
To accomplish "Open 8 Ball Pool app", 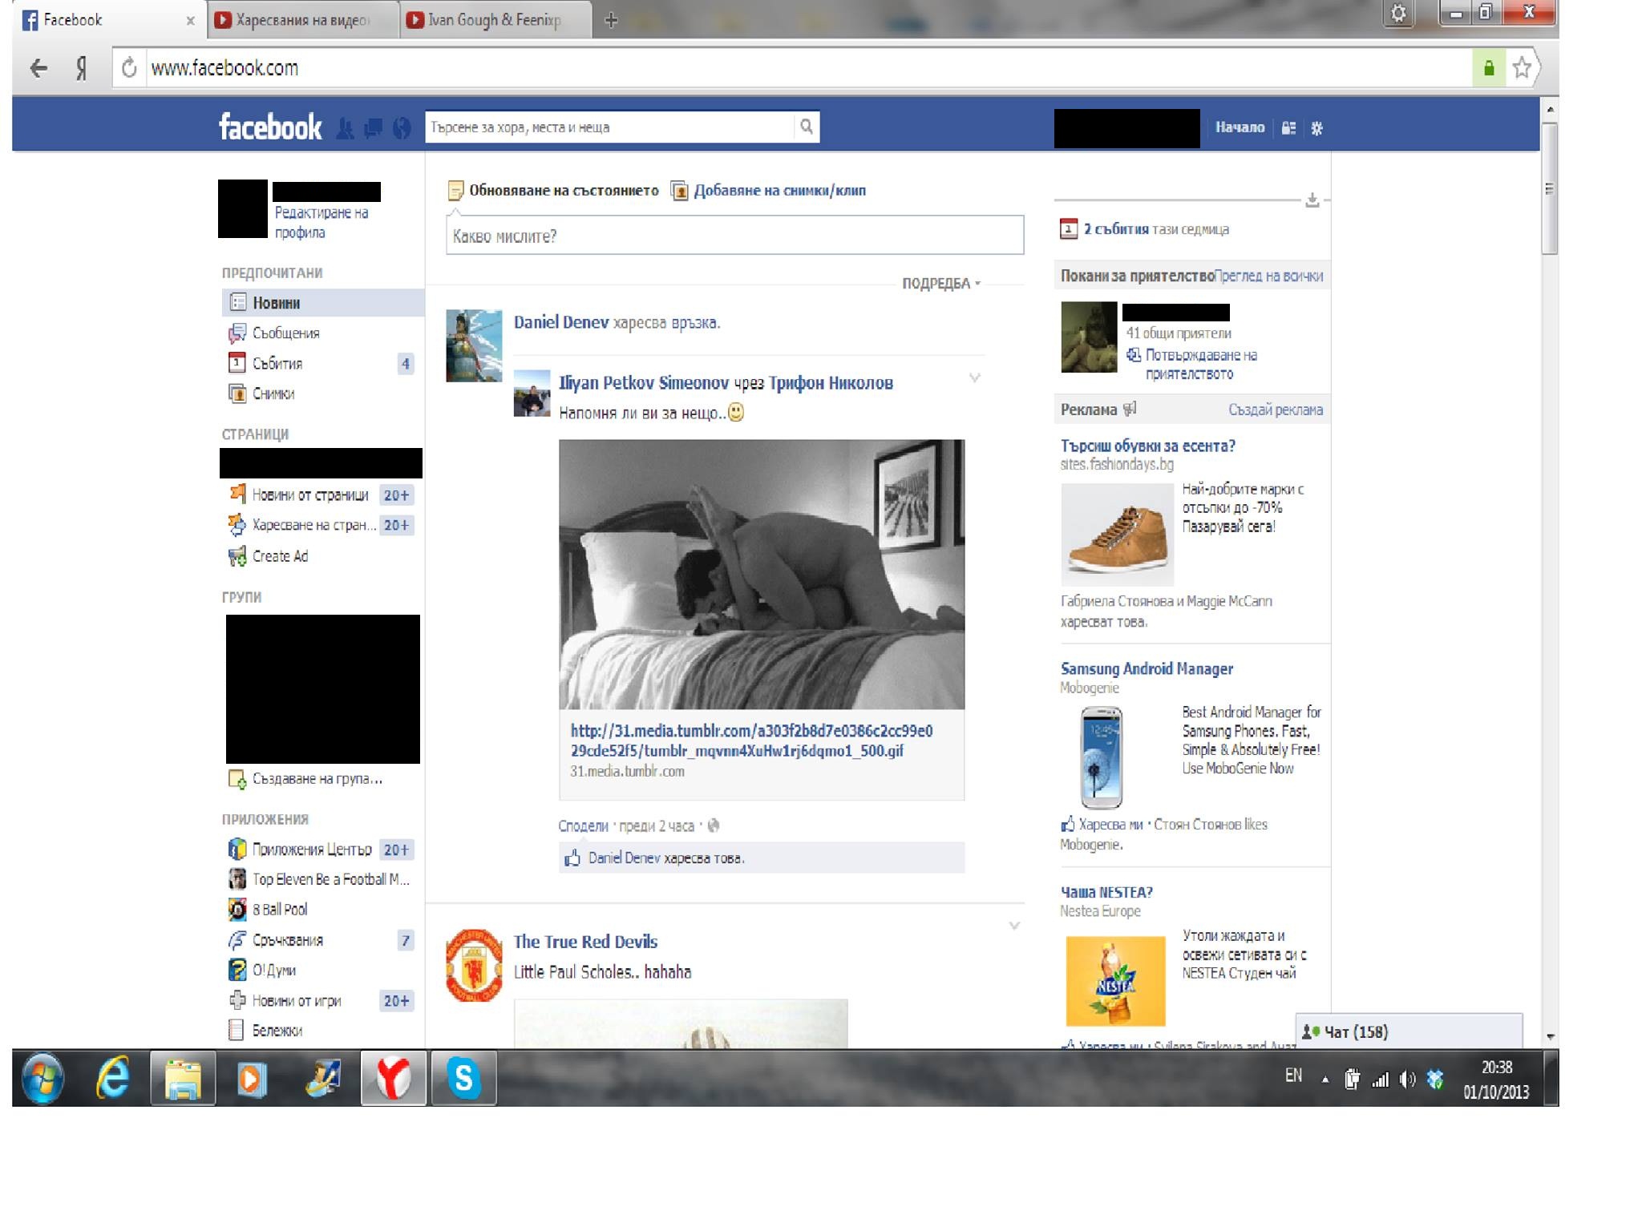I will (x=280, y=910).
